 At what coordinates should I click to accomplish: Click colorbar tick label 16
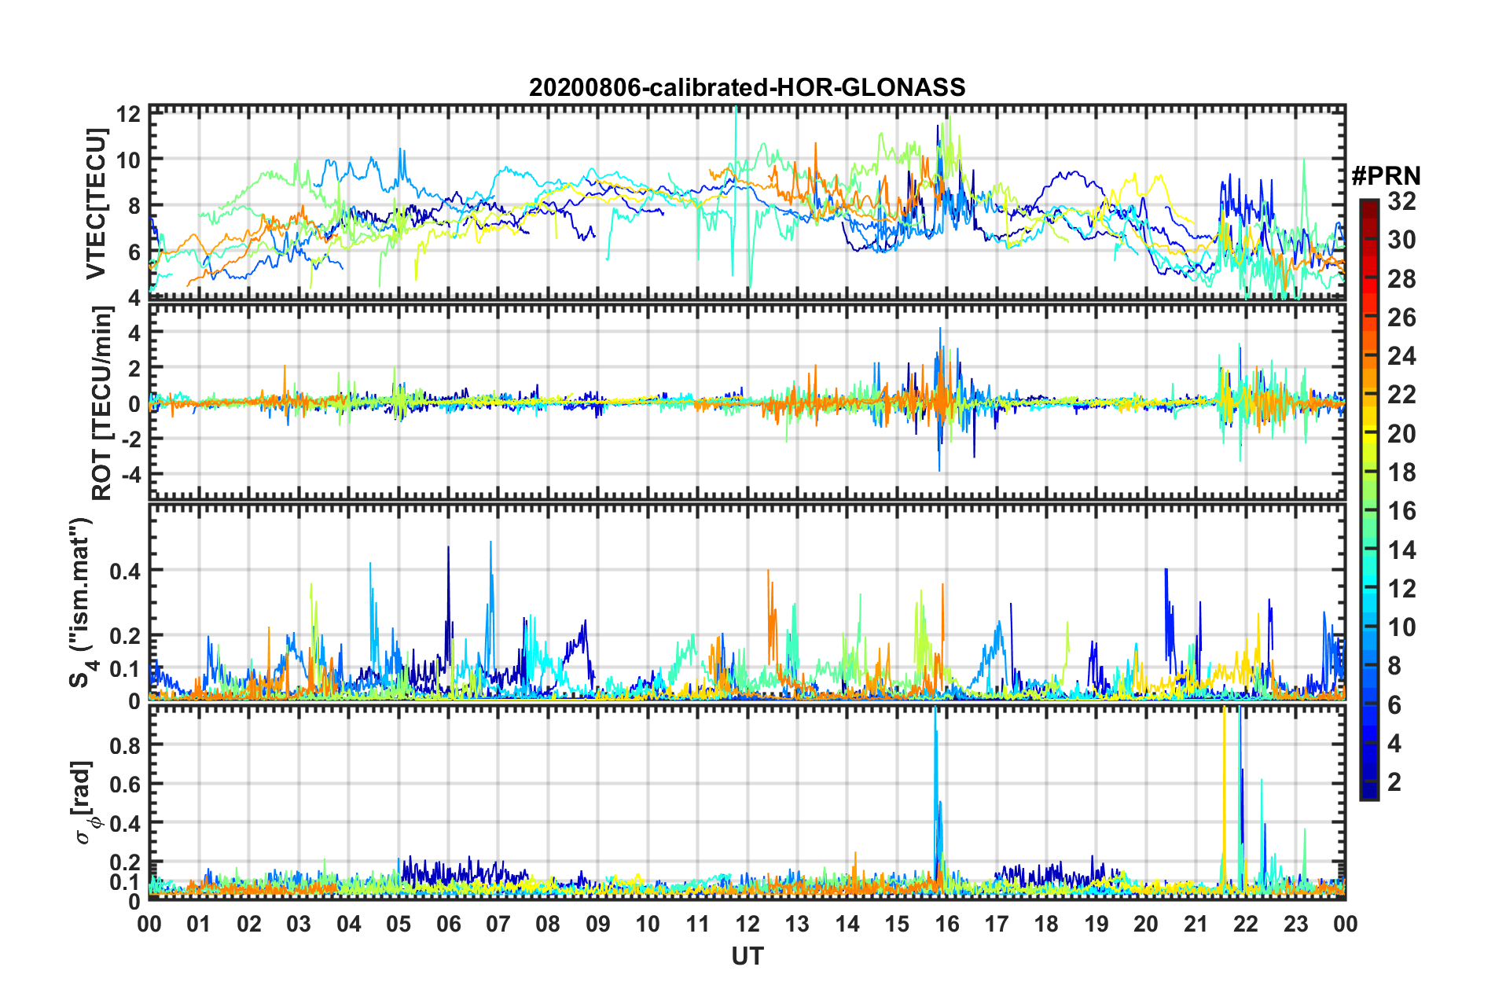1401,511
